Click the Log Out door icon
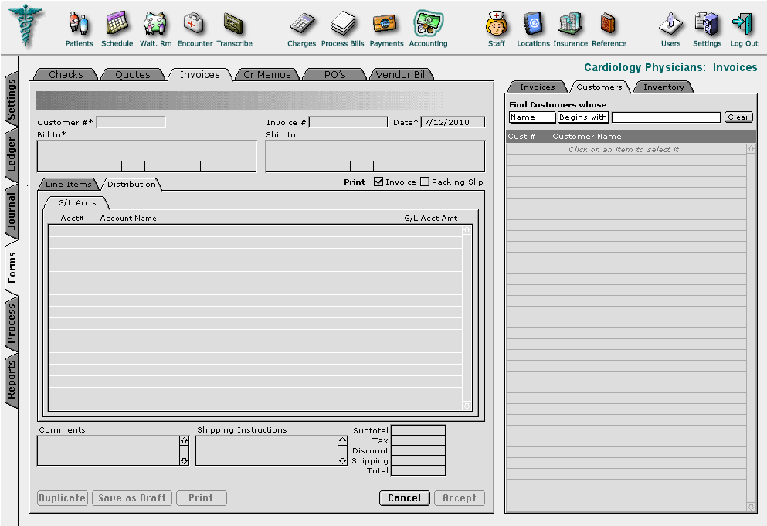This screenshot has width=767, height=526. point(743,24)
